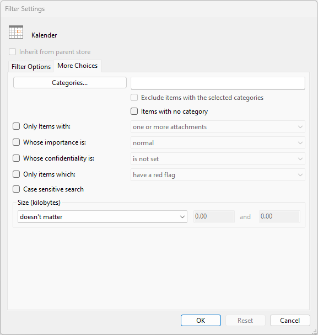318x335 pixels.
Task: Click the resize grip in dialog corner
Action: click(314, 332)
